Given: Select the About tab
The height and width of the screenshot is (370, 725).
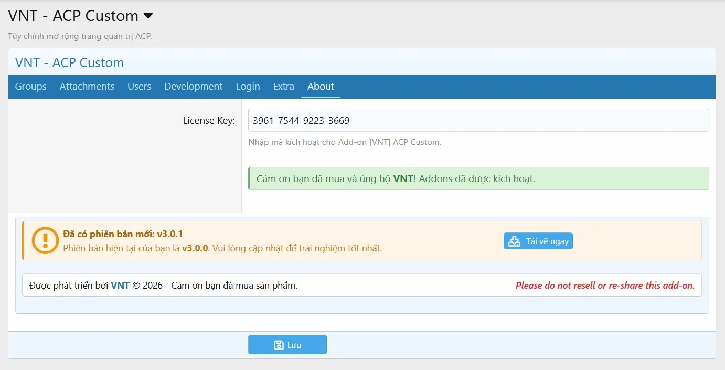Looking at the screenshot, I should pos(321,87).
